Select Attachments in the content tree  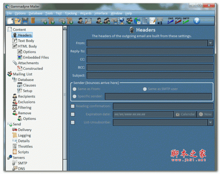point(28,63)
